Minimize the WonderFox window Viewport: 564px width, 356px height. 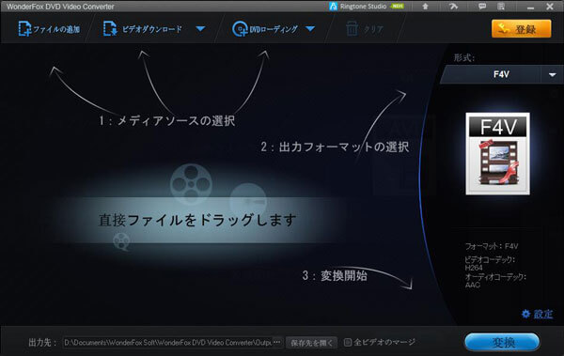click(x=530, y=7)
